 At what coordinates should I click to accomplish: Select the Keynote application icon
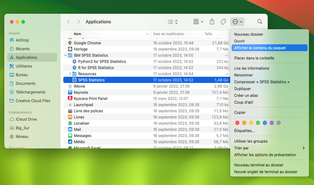70,92
